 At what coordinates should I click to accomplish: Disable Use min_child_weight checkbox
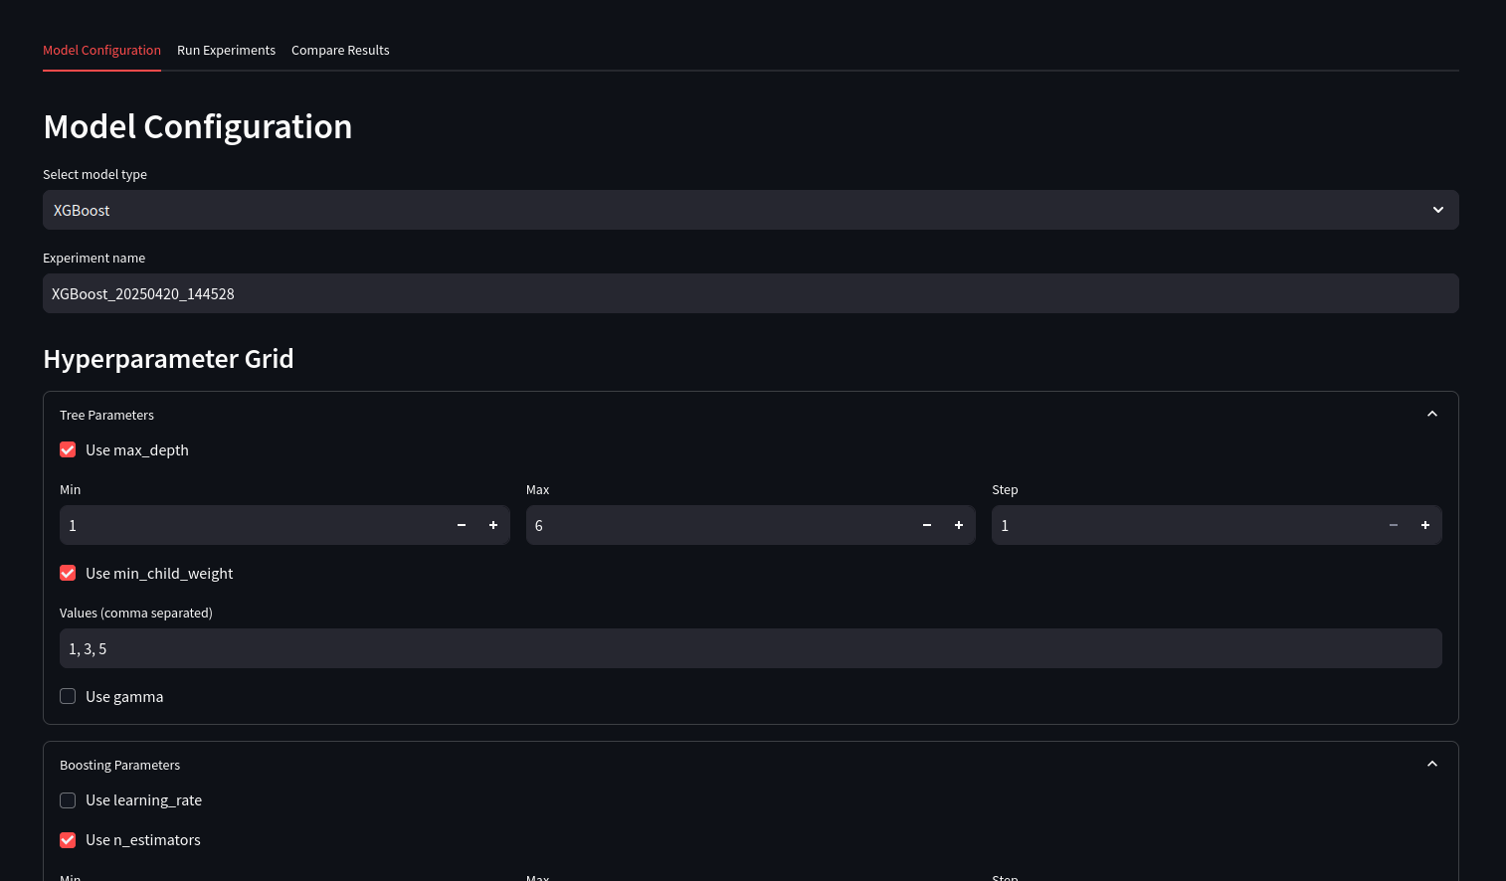(x=68, y=574)
